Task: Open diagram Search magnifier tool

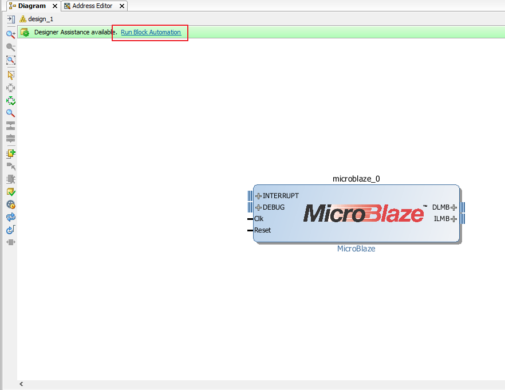Action: coord(11,113)
